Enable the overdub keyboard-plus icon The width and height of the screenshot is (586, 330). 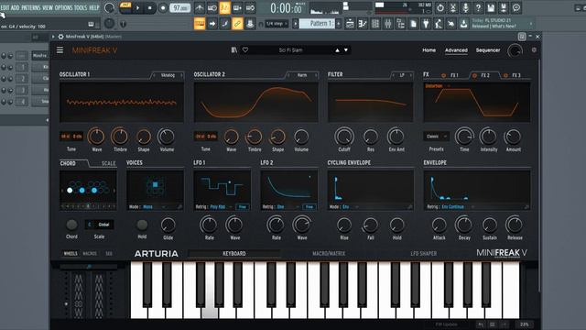237,7
